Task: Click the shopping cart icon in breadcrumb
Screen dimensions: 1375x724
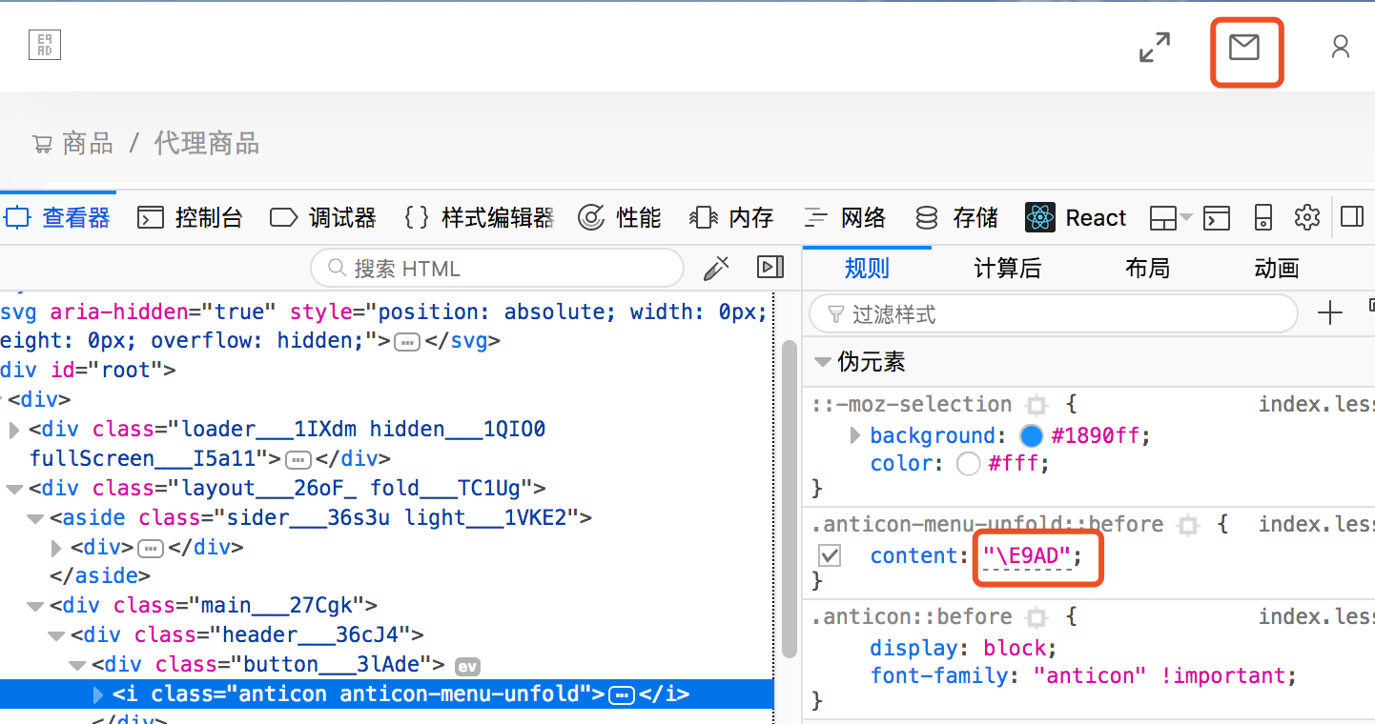Action: (42, 145)
